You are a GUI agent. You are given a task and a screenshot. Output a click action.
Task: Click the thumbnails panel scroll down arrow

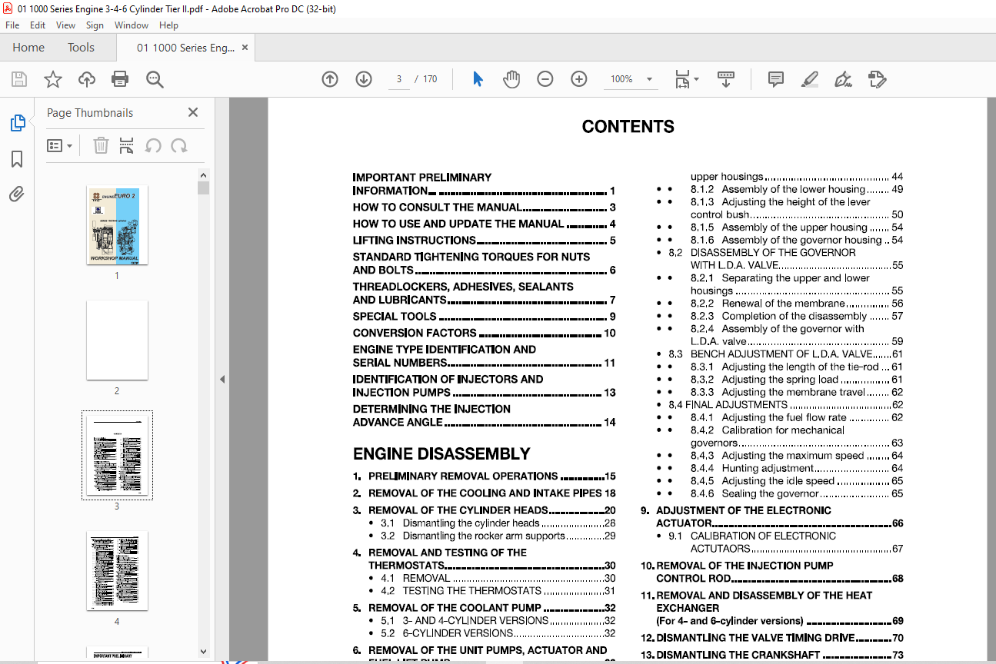click(203, 651)
